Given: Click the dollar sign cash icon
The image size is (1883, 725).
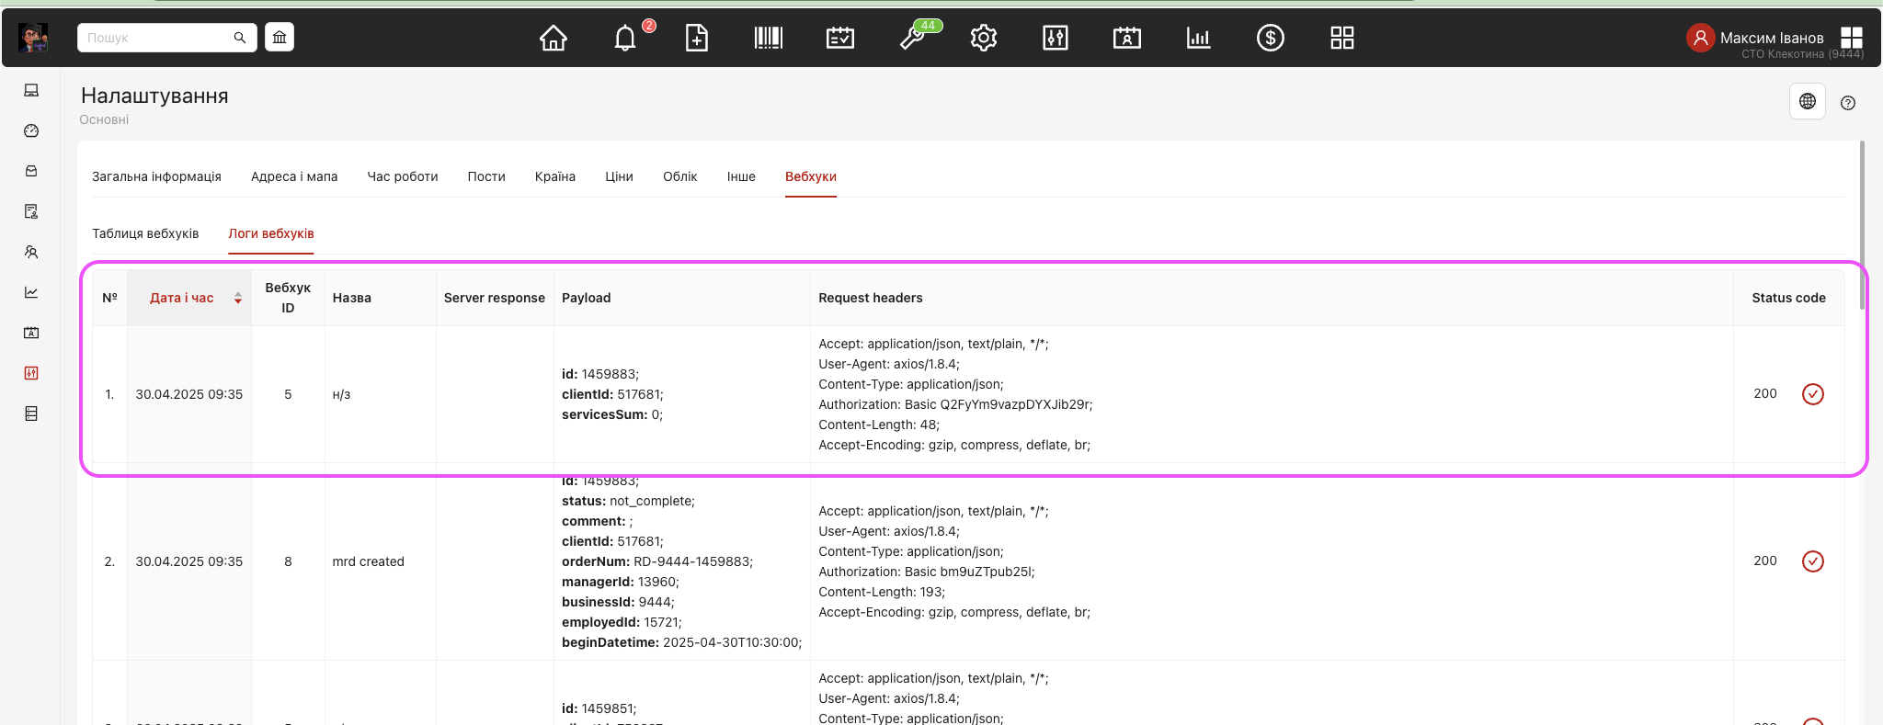Looking at the screenshot, I should [x=1270, y=38].
